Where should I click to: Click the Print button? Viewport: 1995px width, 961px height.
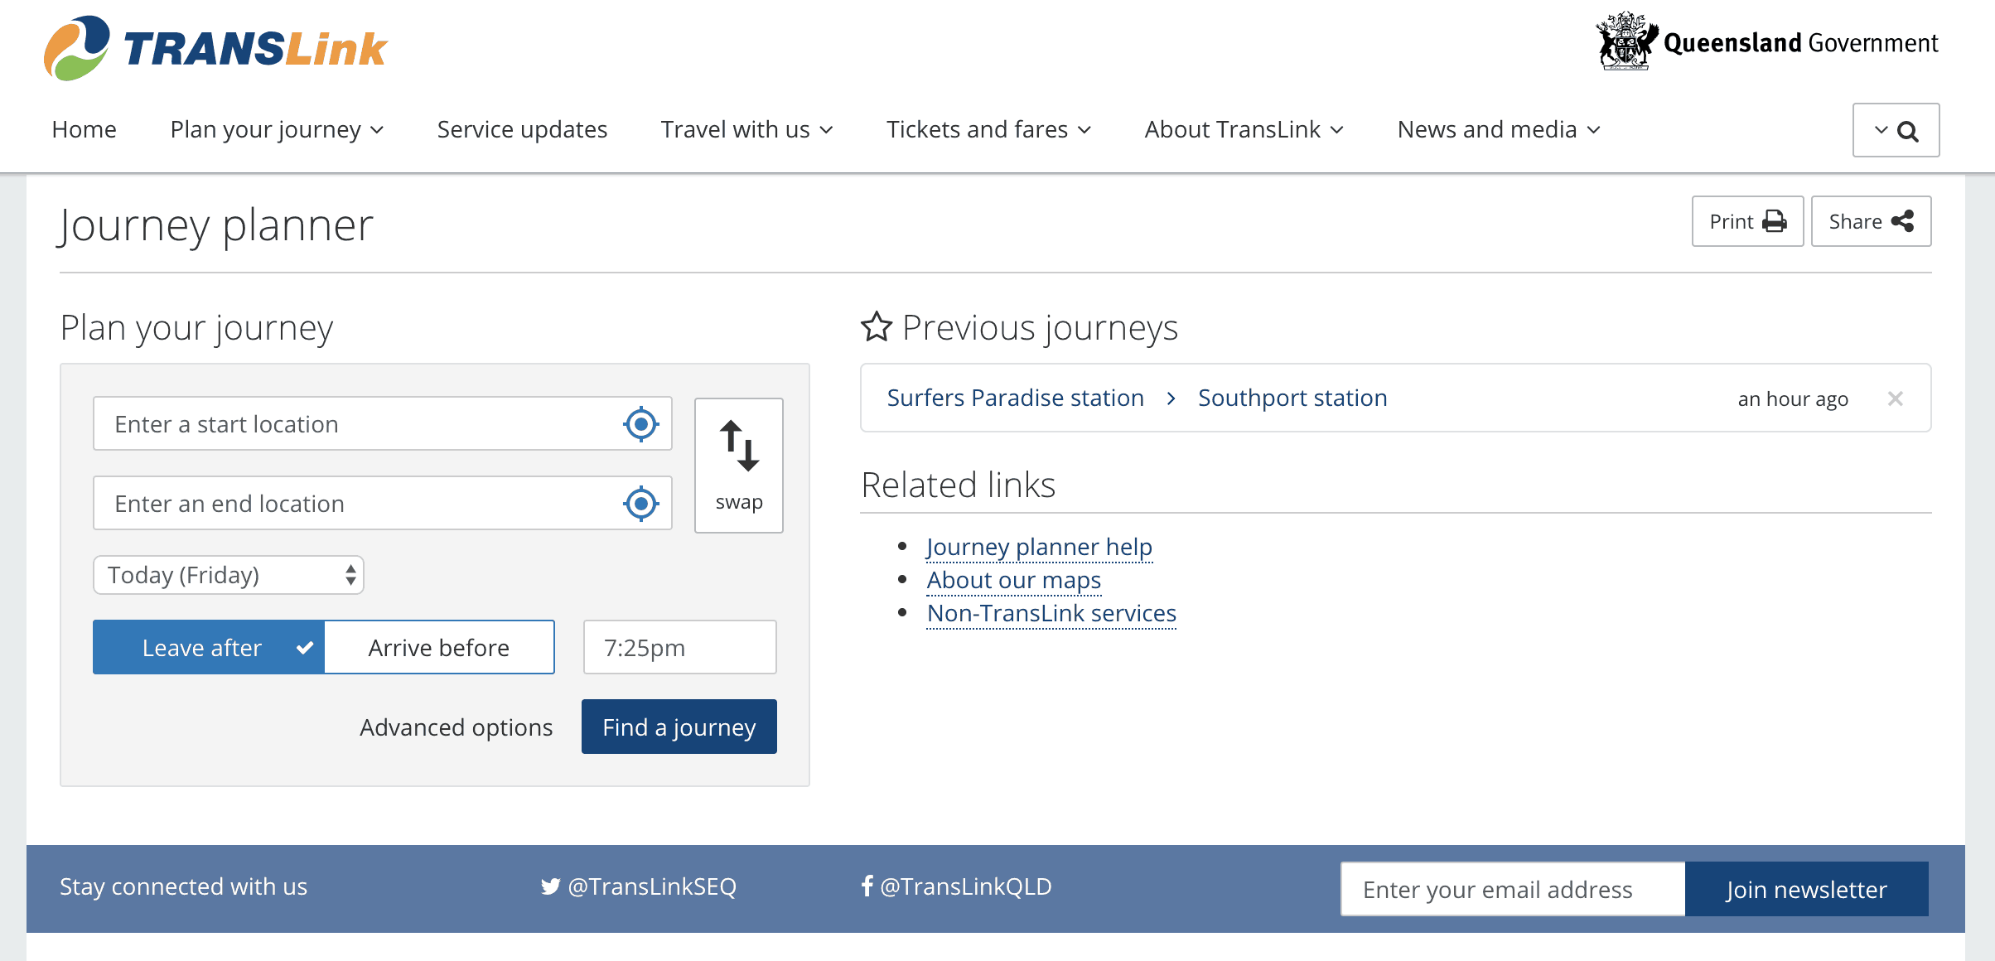[1747, 221]
